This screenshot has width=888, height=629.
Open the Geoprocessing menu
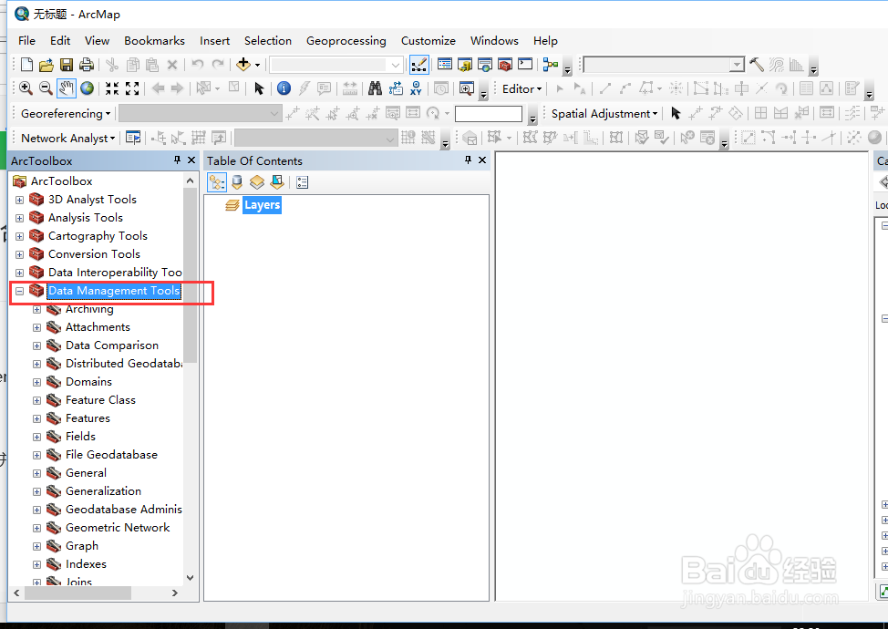click(x=346, y=41)
